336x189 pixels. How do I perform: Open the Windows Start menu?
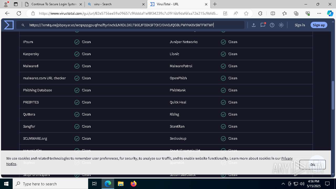[x=6, y=184]
